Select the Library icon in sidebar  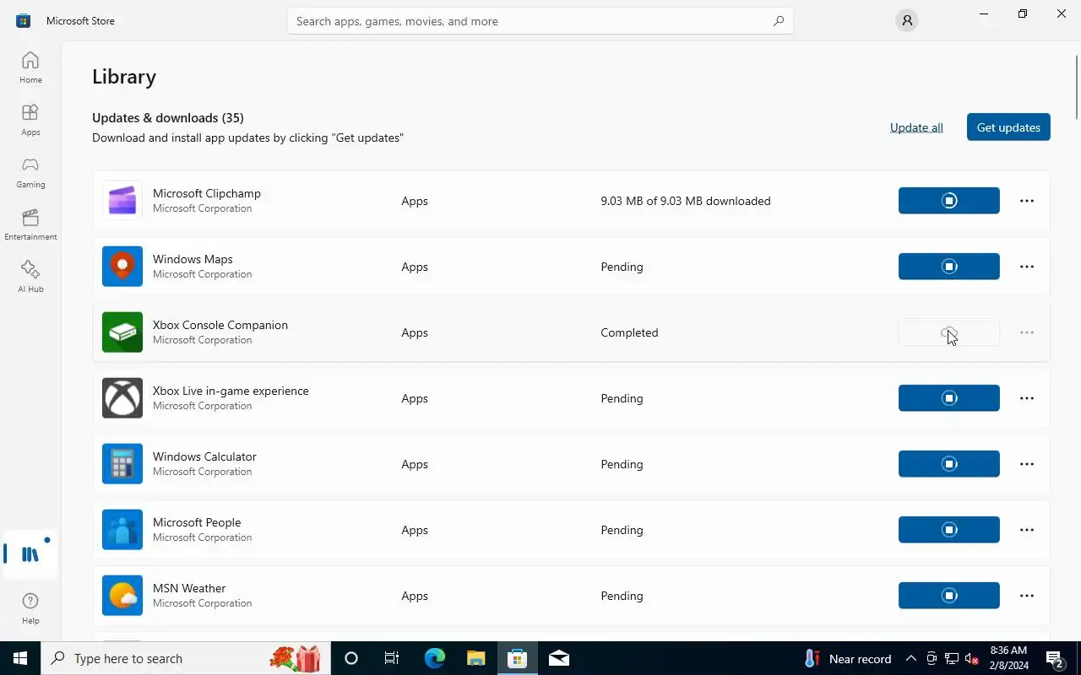pyautogui.click(x=30, y=554)
